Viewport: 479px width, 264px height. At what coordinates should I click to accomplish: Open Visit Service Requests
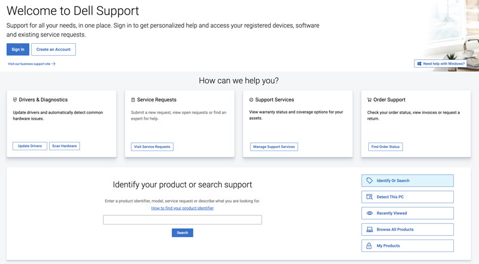point(152,147)
